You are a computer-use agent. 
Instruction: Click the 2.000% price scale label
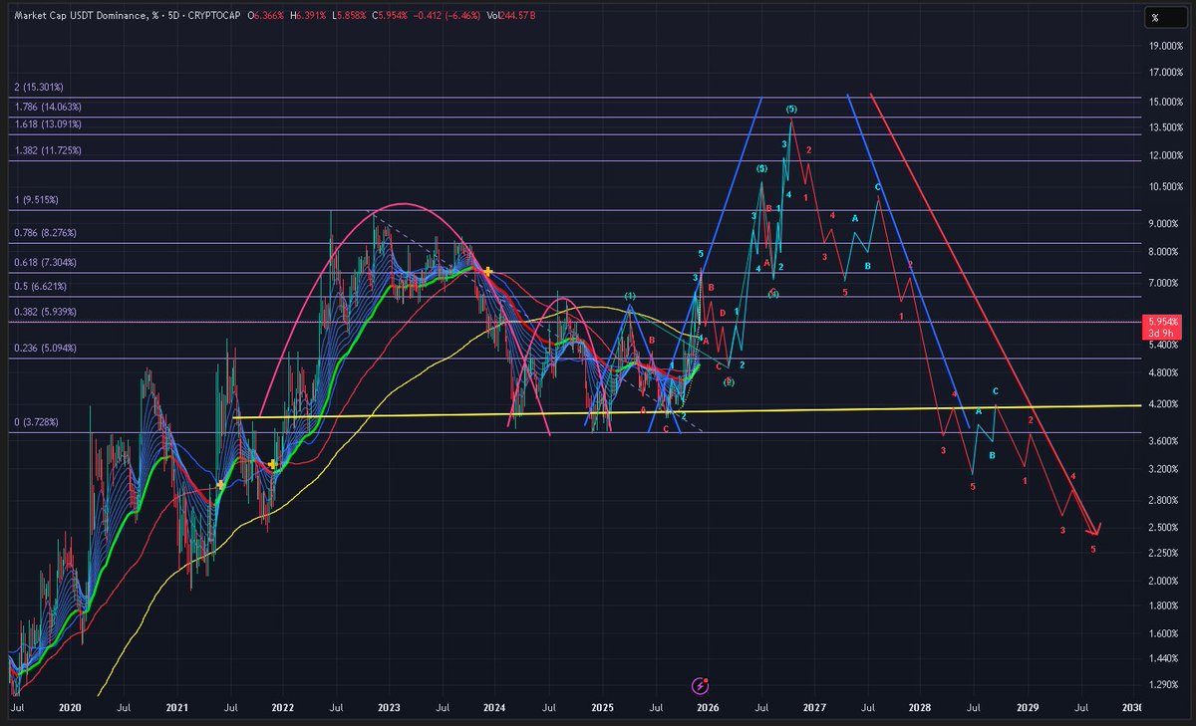pos(1163,581)
